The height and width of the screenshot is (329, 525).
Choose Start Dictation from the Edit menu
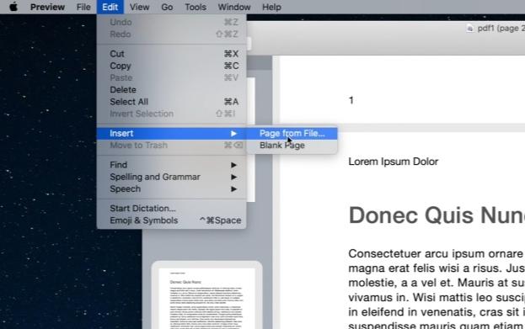[171, 209]
